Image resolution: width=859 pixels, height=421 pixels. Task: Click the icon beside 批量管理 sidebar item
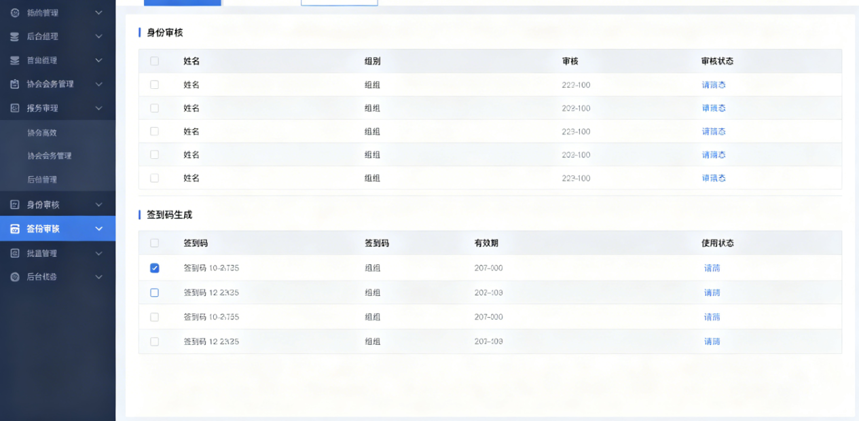point(14,253)
